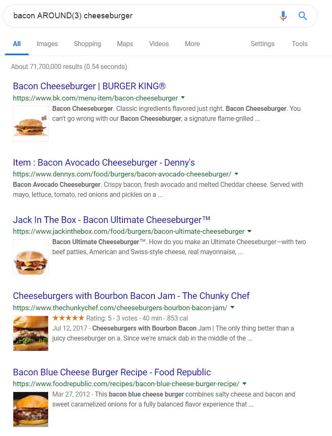
Task: Switch to the Images tab
Action: (47, 44)
